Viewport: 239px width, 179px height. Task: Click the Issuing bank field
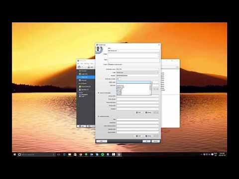click(x=137, y=96)
